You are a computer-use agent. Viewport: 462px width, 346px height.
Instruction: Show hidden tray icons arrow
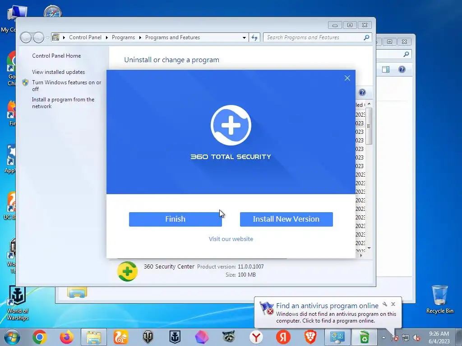pos(383,337)
